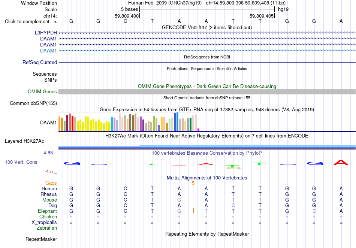Click the 59,809,405 position marker
Viewport: 356px width, 248px height.
point(261,16)
